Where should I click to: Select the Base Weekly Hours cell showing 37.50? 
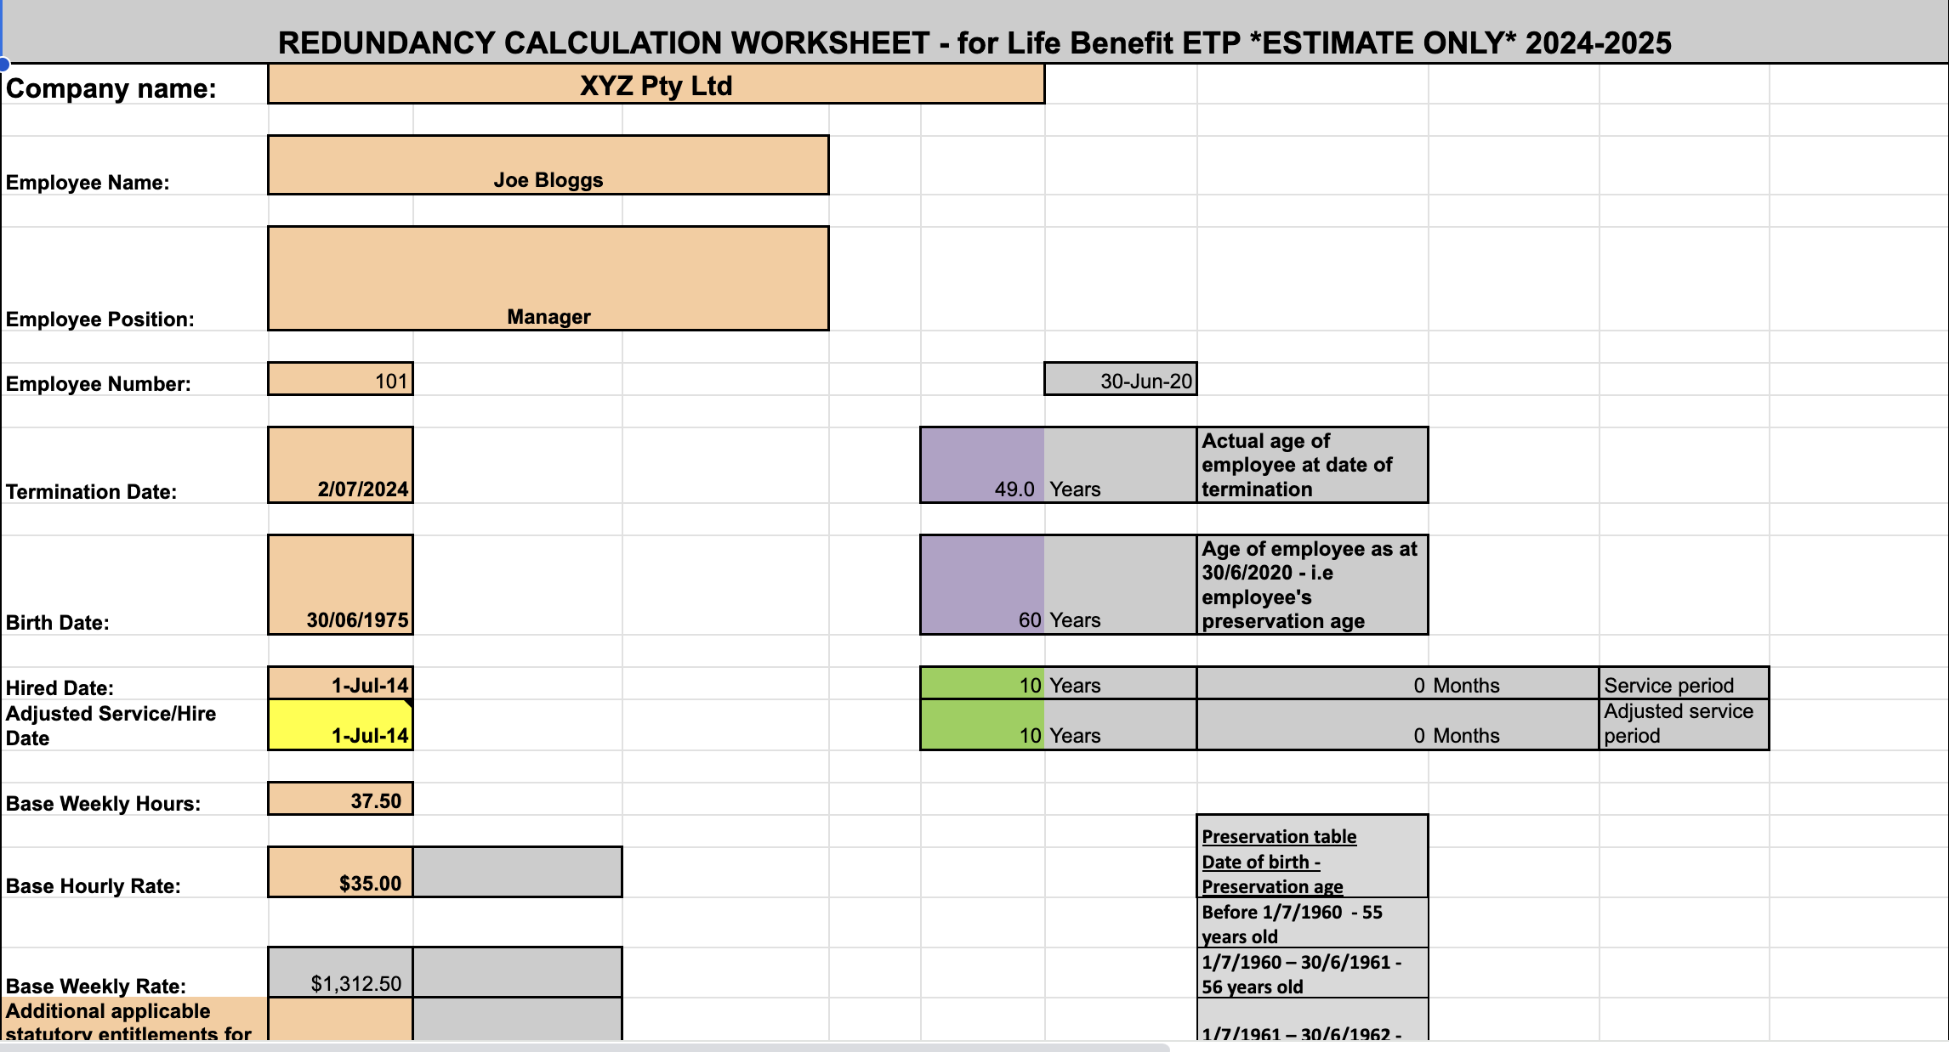[340, 799]
